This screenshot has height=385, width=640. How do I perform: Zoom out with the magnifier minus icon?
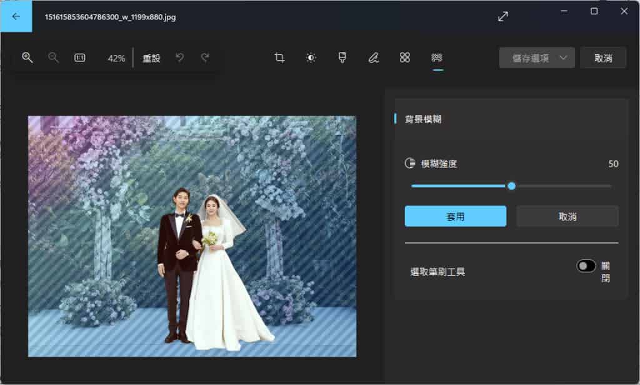pyautogui.click(x=54, y=57)
